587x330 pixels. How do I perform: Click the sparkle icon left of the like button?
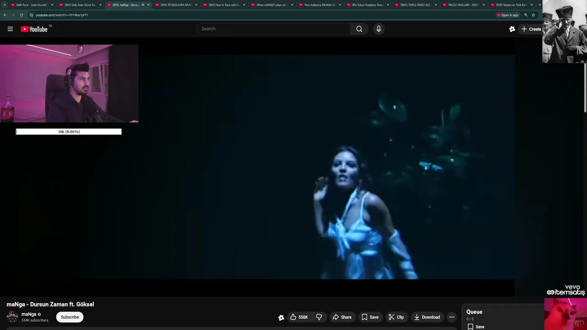pyautogui.click(x=281, y=317)
